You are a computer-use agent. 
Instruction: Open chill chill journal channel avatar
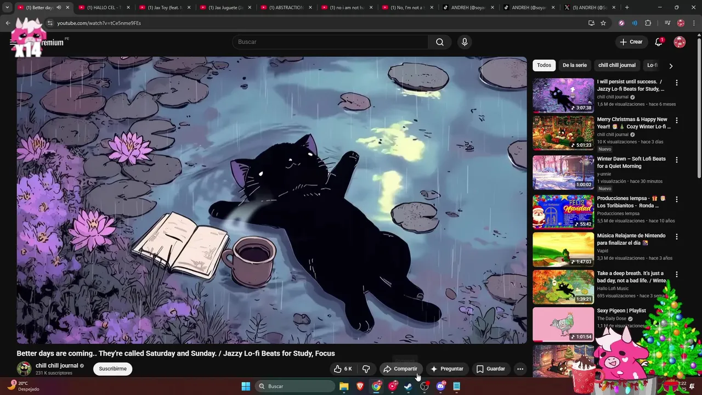24,369
